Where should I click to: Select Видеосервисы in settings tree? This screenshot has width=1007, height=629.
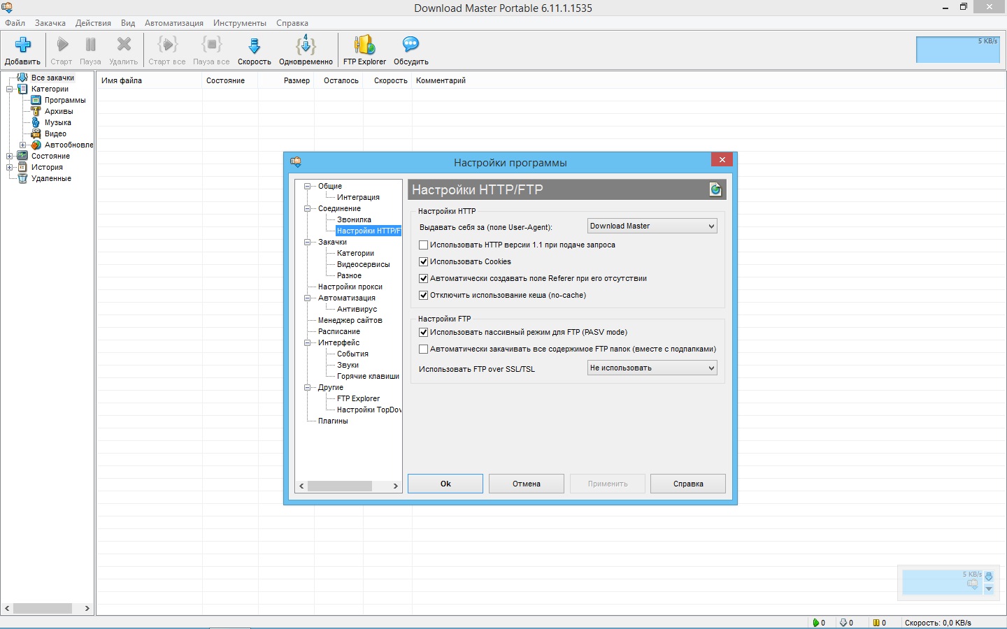point(363,264)
